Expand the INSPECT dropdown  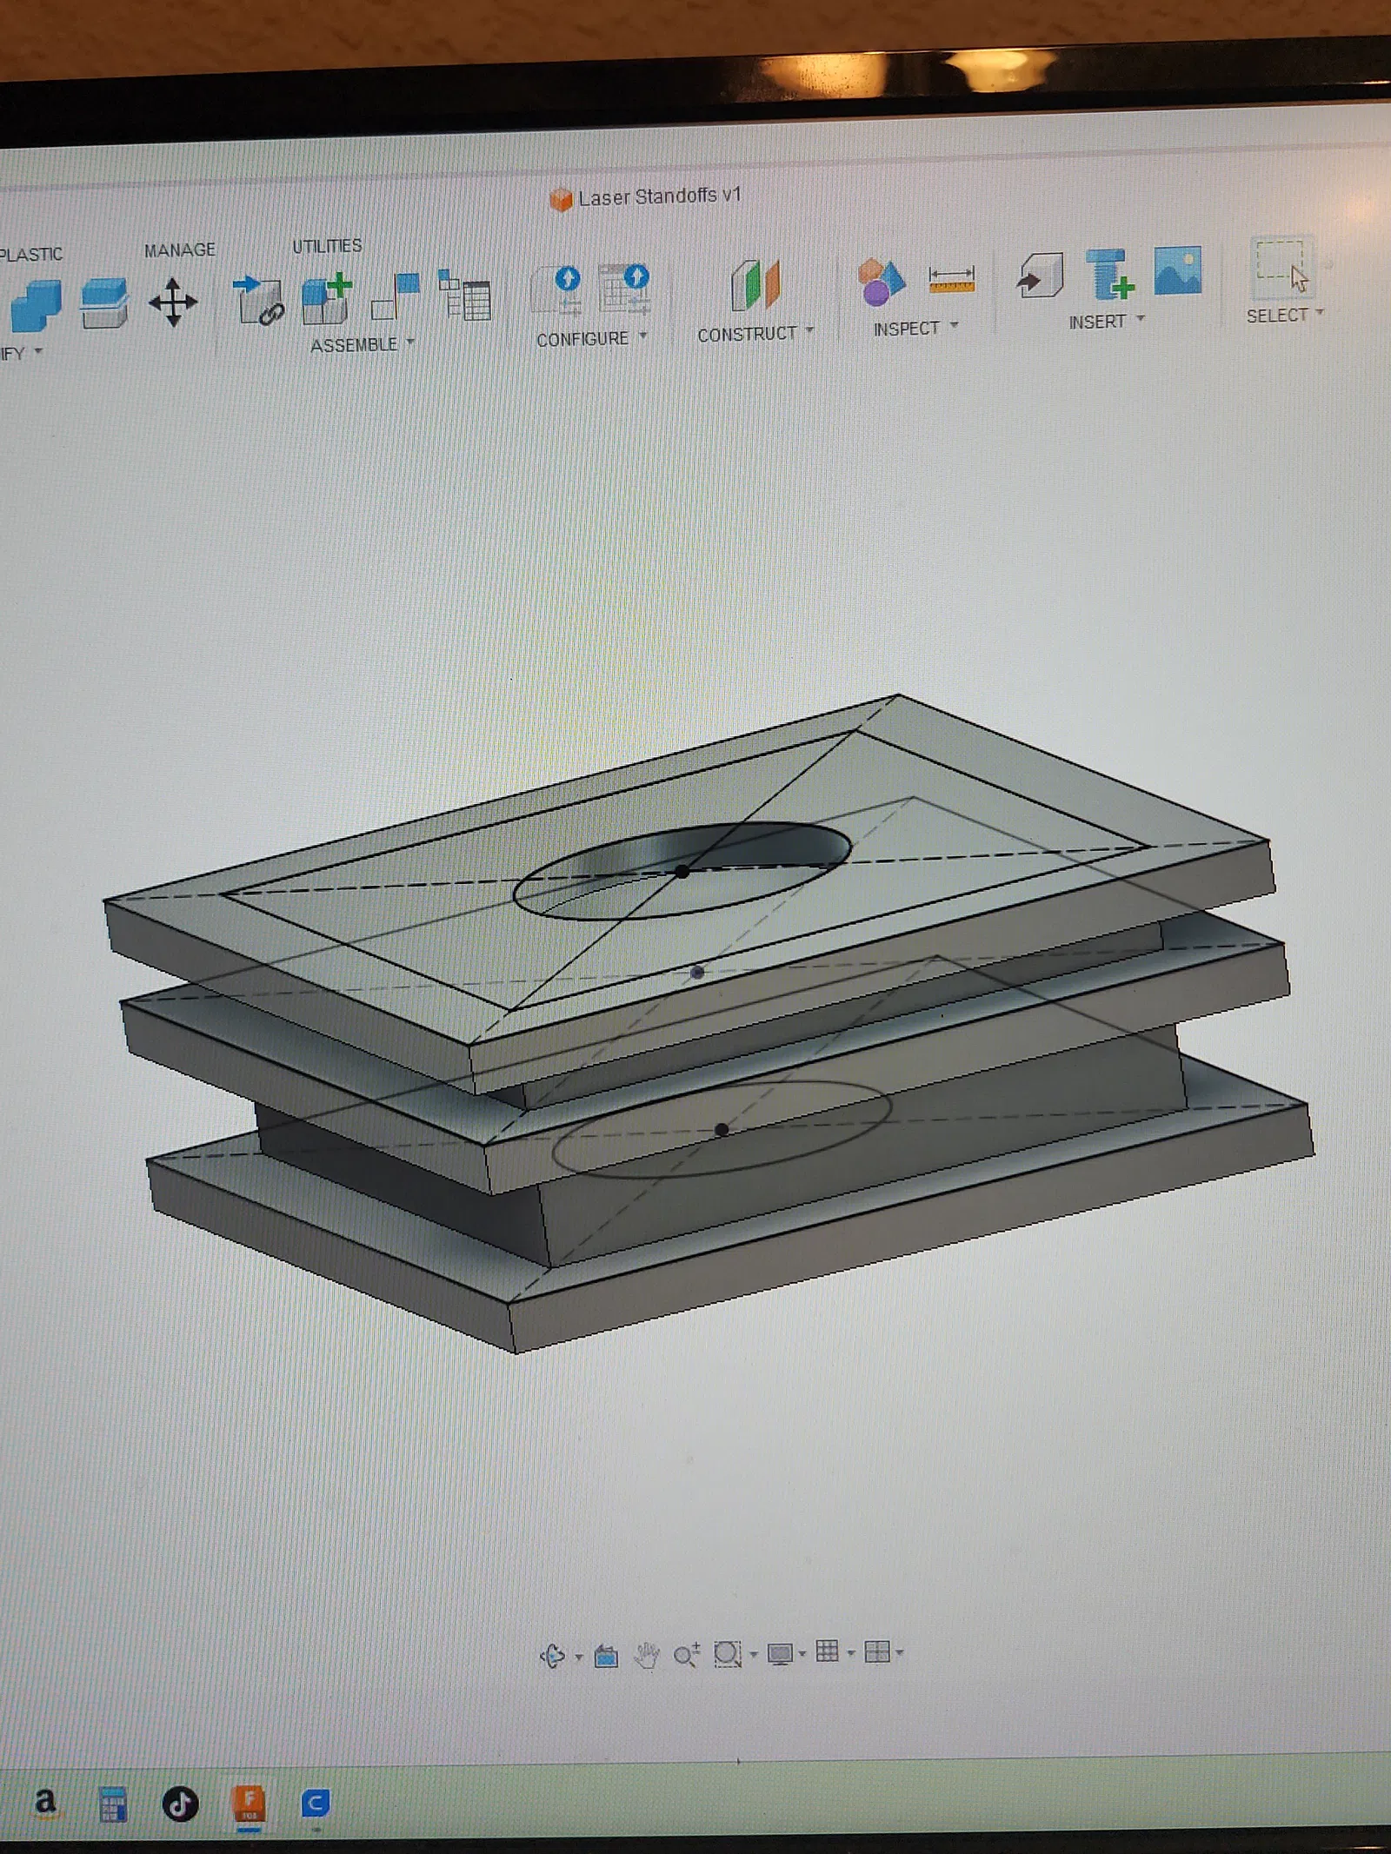[x=915, y=328]
